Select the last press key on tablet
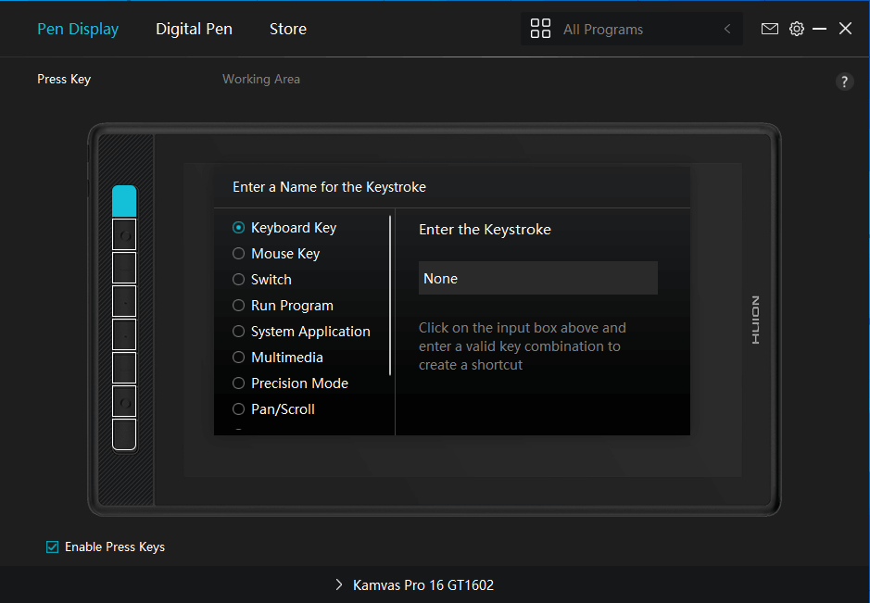 [x=124, y=434]
